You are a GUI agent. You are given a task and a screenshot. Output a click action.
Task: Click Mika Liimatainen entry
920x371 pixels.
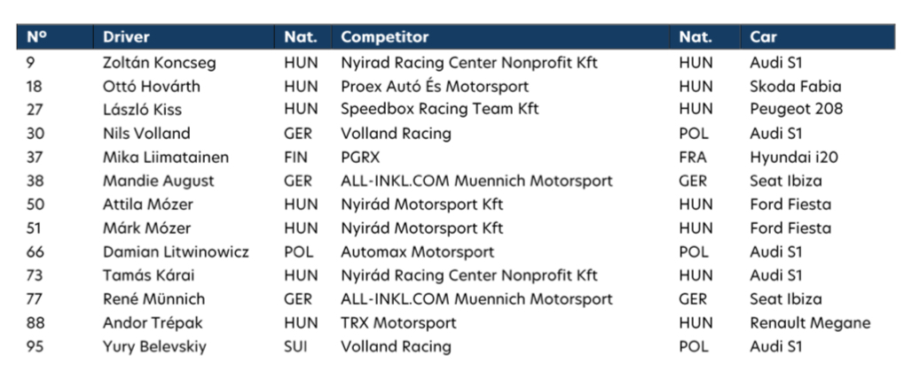click(166, 158)
